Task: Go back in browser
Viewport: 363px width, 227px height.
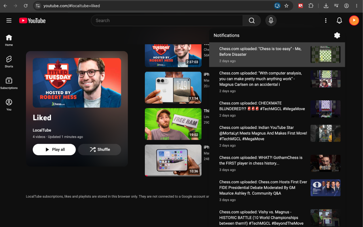Action: tap(5, 6)
